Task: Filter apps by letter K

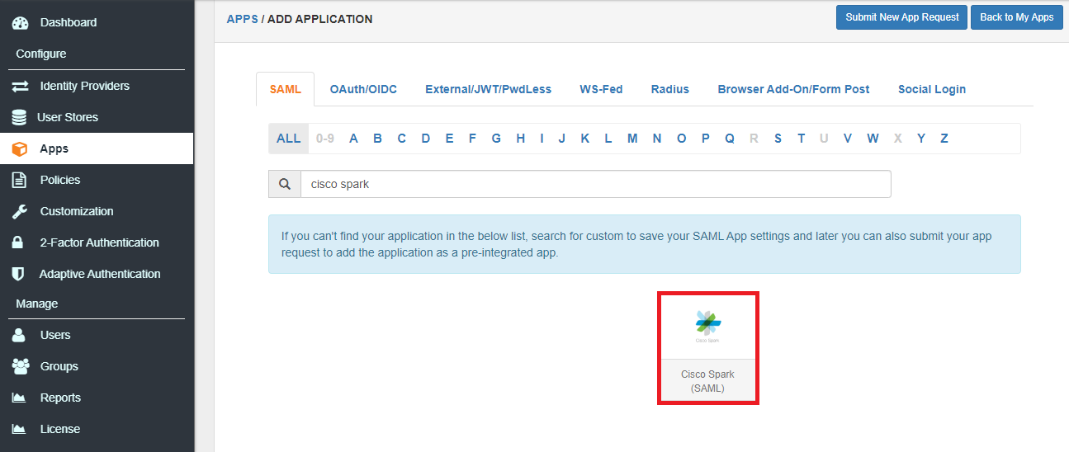Action: [584, 139]
